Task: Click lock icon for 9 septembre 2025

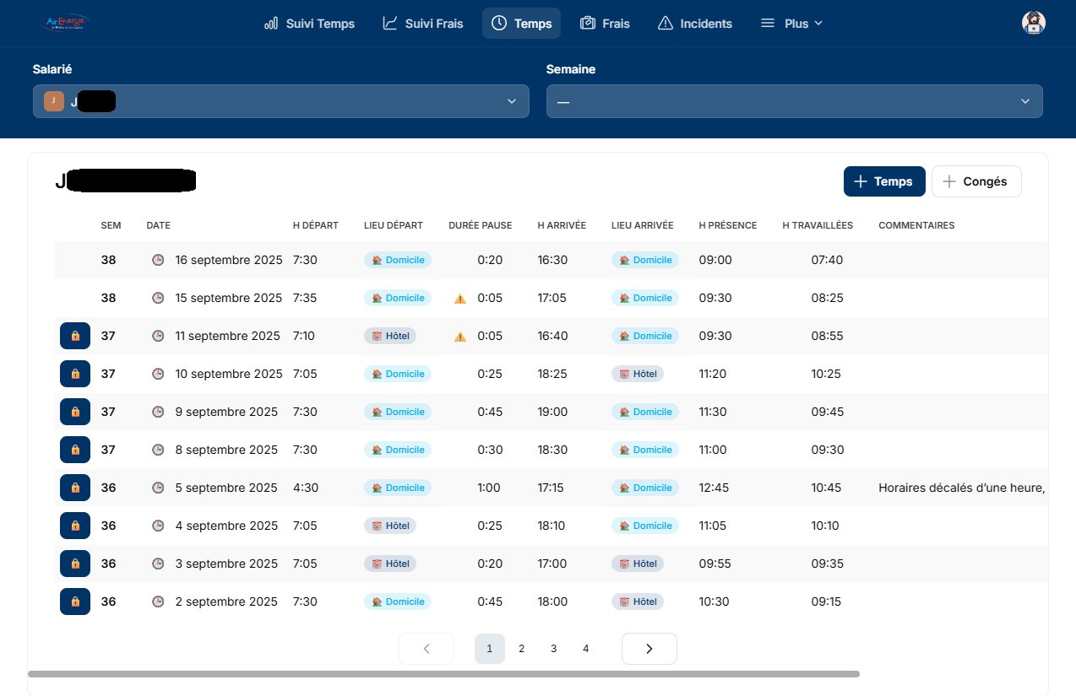Action: [x=75, y=412]
